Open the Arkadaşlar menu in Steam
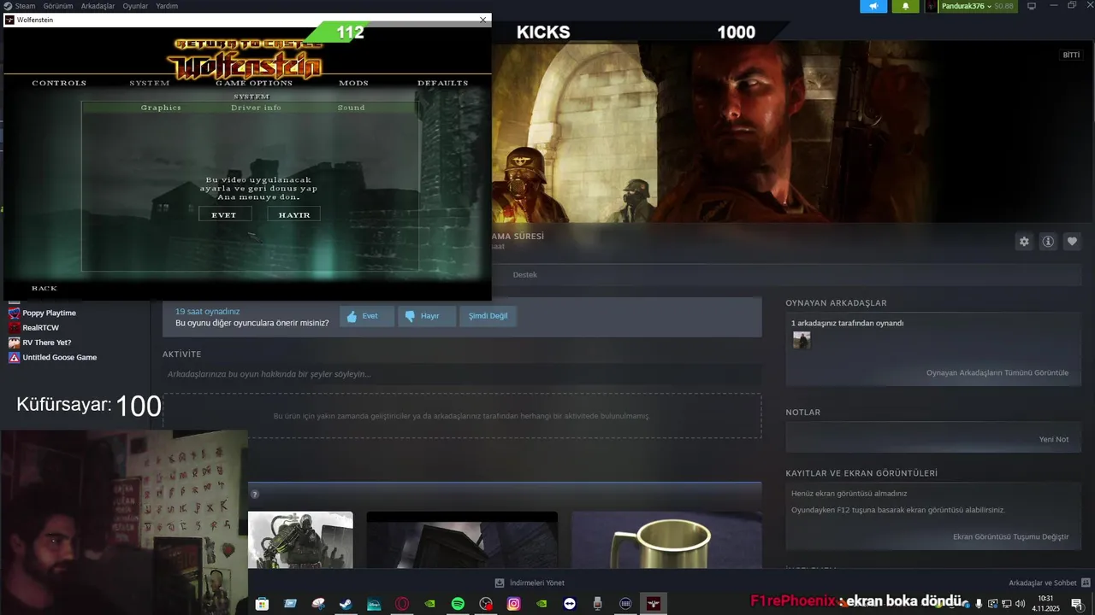1095x615 pixels. tap(98, 6)
